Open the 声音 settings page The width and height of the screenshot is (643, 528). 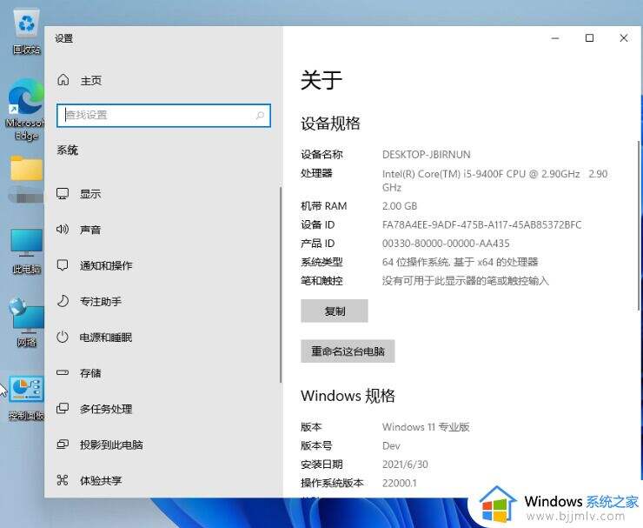tap(90, 230)
